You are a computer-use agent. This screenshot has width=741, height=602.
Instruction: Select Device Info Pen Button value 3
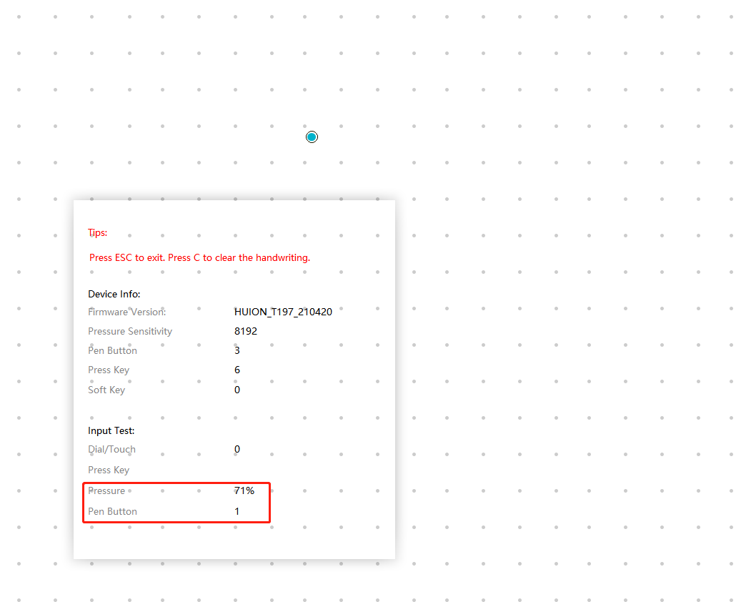237,351
